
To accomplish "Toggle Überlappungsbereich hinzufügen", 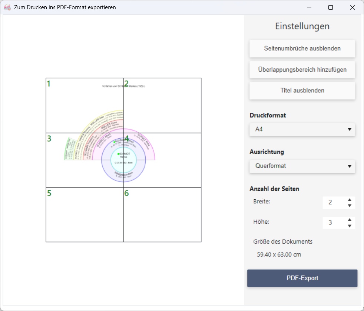I will coord(302,70).
